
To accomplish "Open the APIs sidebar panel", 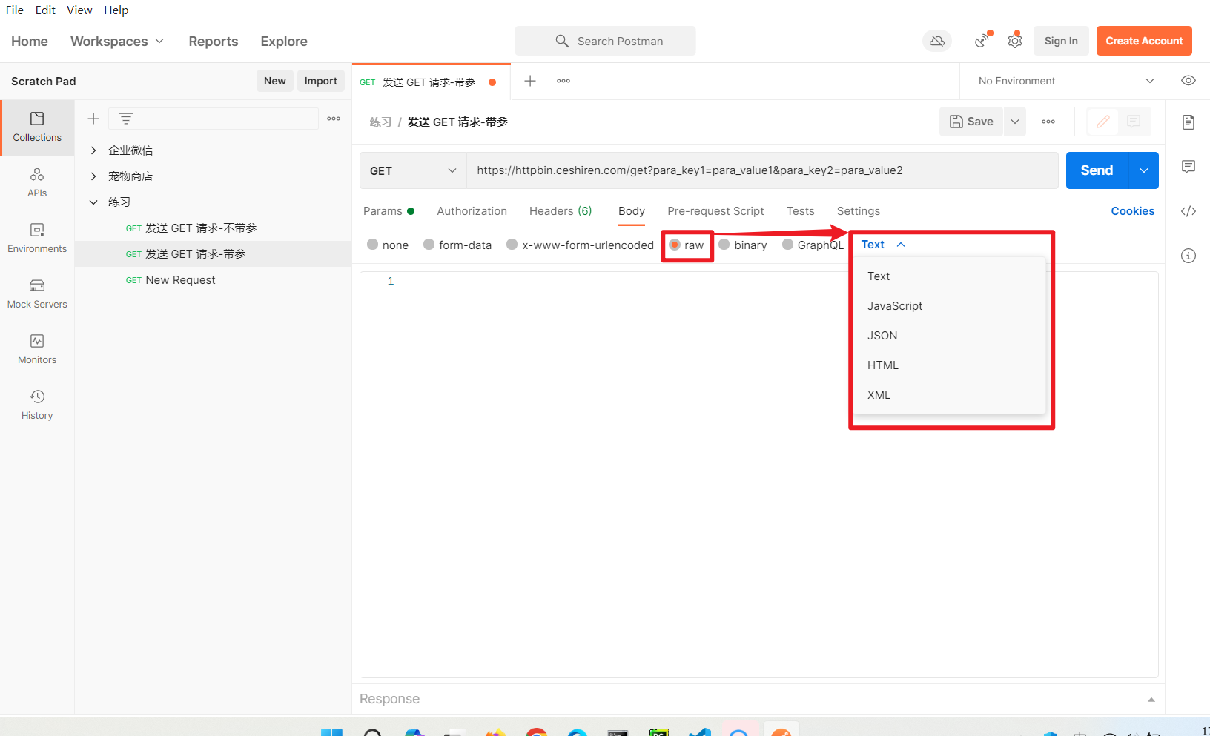I will pos(37,183).
